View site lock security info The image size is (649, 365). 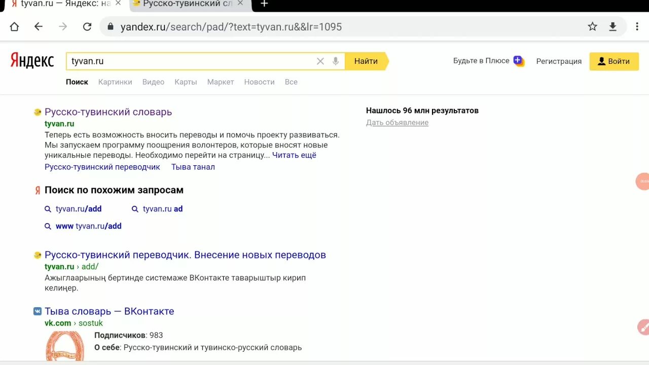[x=110, y=27]
